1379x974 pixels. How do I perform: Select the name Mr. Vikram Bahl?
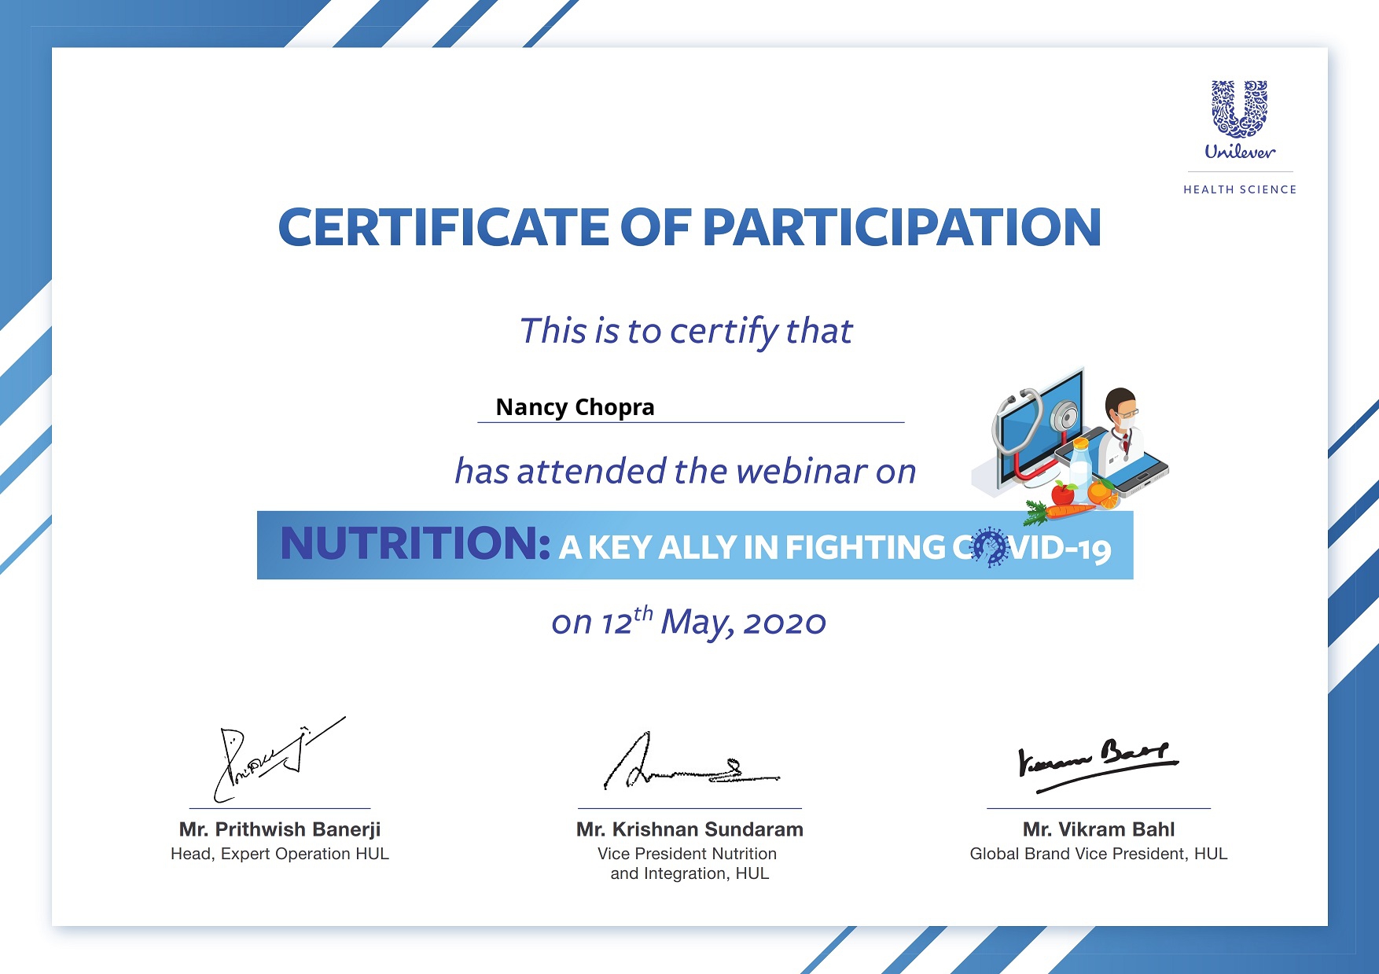[x=1098, y=829]
